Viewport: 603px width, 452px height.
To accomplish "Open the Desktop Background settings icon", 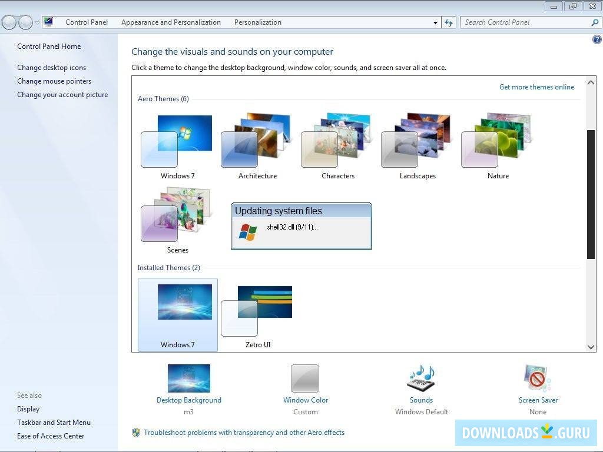I will coord(188,378).
